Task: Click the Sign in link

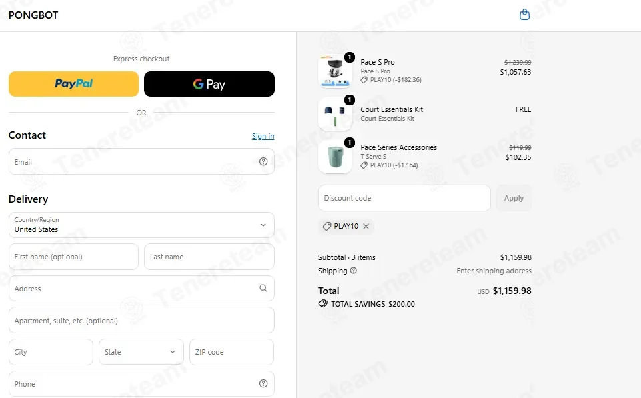Action: pos(263,136)
